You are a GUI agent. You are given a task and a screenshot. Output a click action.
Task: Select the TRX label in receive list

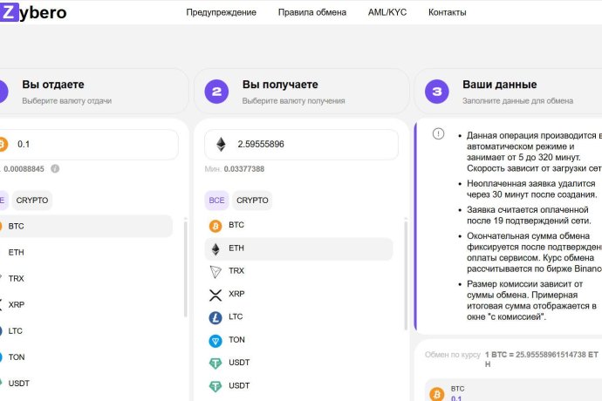coord(236,270)
